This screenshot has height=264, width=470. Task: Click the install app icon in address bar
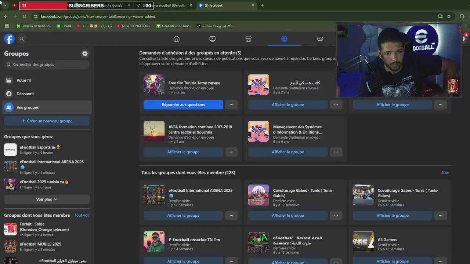pyautogui.click(x=440, y=16)
